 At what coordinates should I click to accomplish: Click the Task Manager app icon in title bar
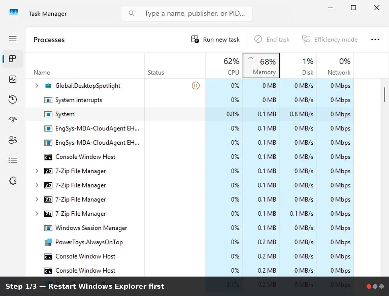pos(14,12)
